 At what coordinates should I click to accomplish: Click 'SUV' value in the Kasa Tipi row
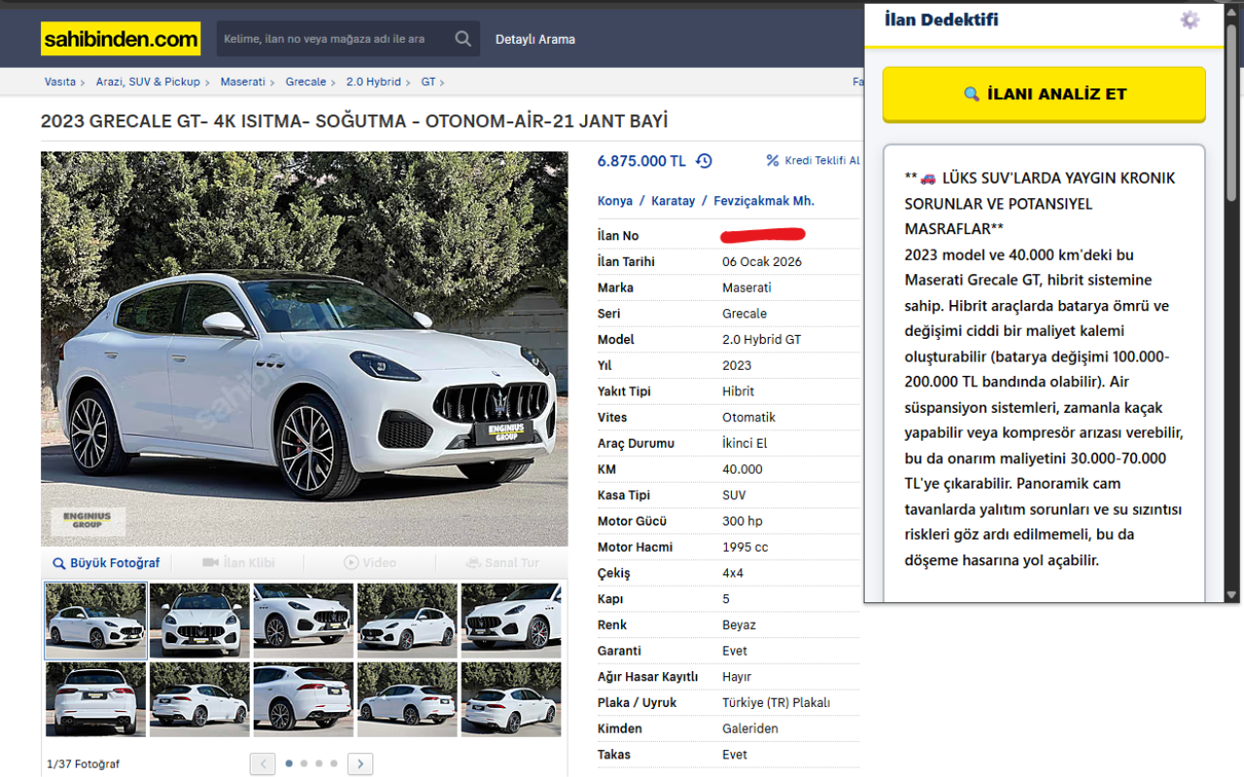[734, 495]
